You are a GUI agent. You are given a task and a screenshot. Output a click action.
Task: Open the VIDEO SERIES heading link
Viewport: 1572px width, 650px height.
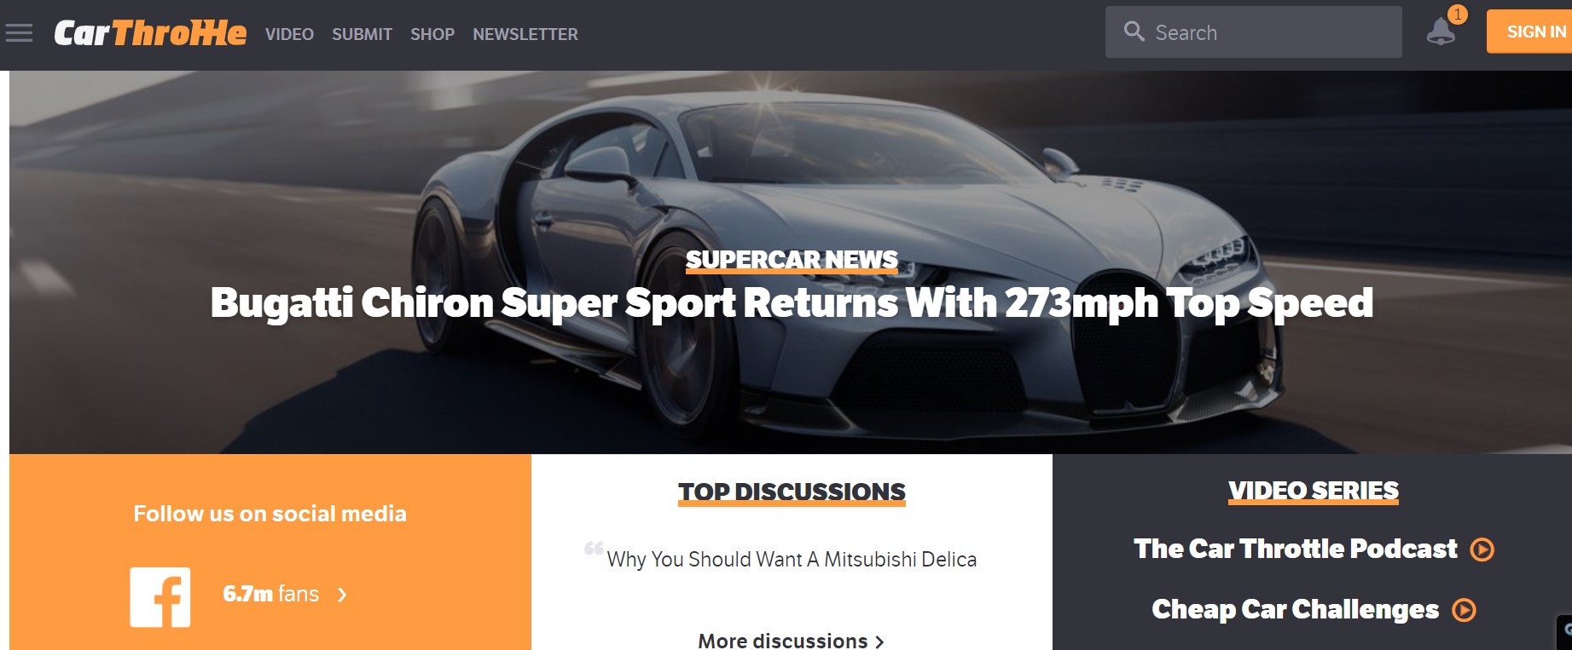click(x=1313, y=491)
